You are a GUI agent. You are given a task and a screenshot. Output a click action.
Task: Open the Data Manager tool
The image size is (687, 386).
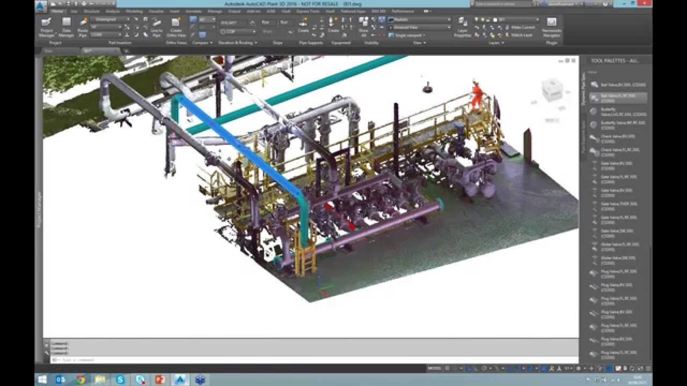pyautogui.click(x=67, y=27)
